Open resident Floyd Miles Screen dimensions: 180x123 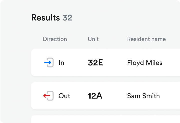145,63
